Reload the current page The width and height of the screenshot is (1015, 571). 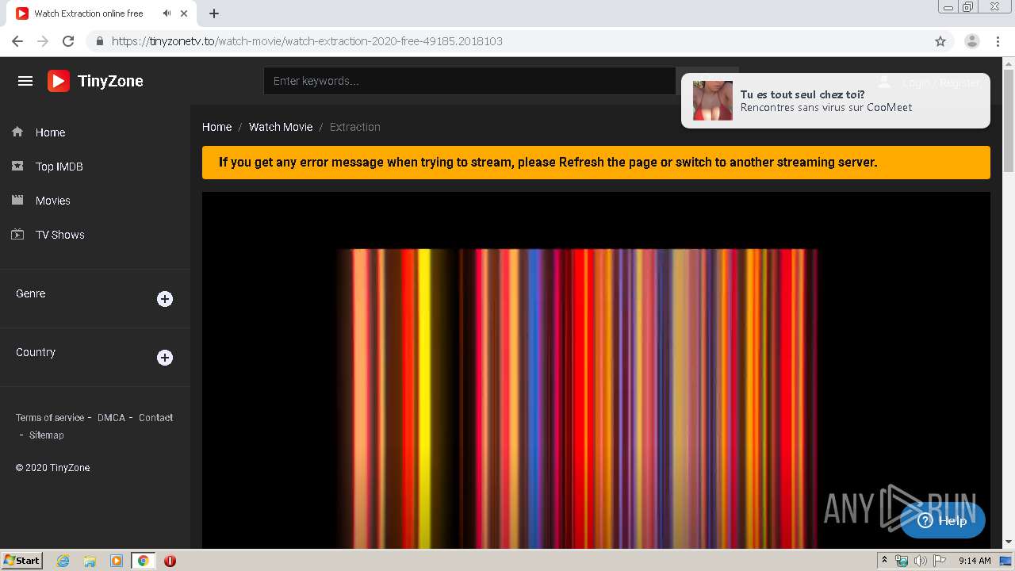pyautogui.click(x=68, y=41)
